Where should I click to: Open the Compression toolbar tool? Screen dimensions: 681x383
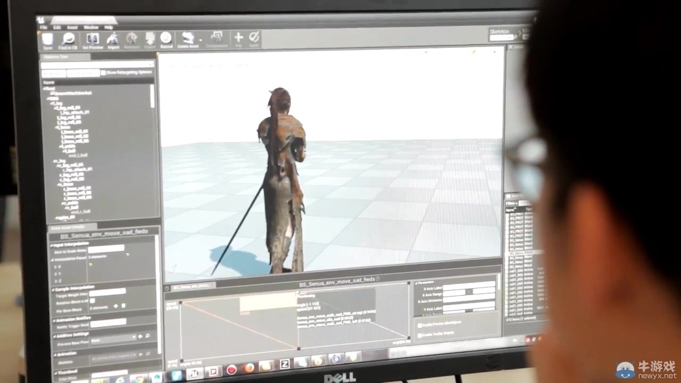pos(217,40)
